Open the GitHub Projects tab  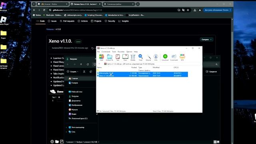coord(96,21)
